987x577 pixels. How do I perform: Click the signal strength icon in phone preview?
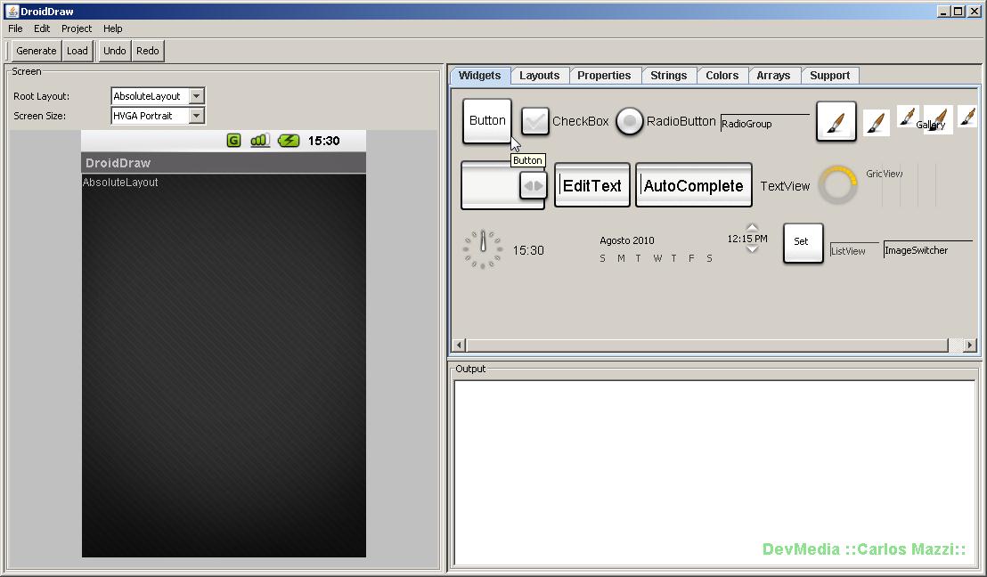260,141
